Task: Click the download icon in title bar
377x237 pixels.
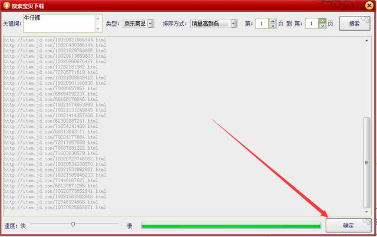Action: [x=6, y=5]
